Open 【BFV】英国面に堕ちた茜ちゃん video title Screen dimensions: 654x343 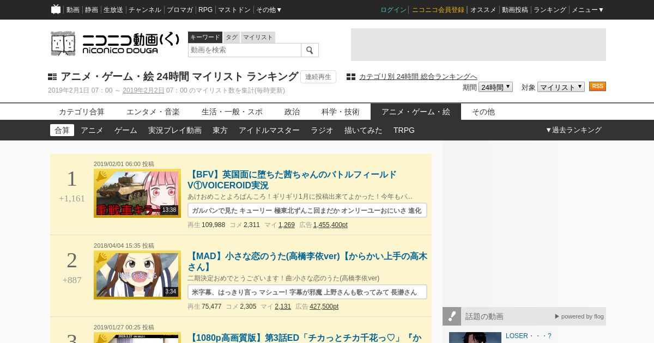click(x=292, y=180)
